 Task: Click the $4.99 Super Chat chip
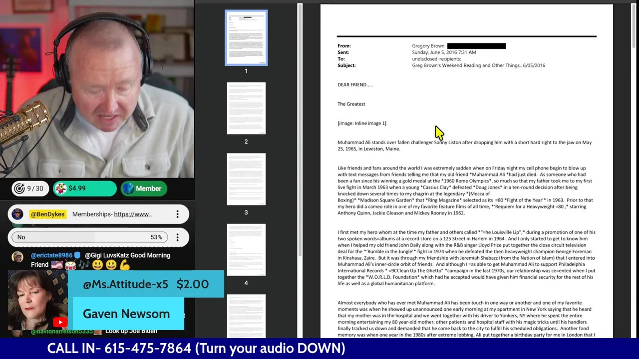pos(84,188)
